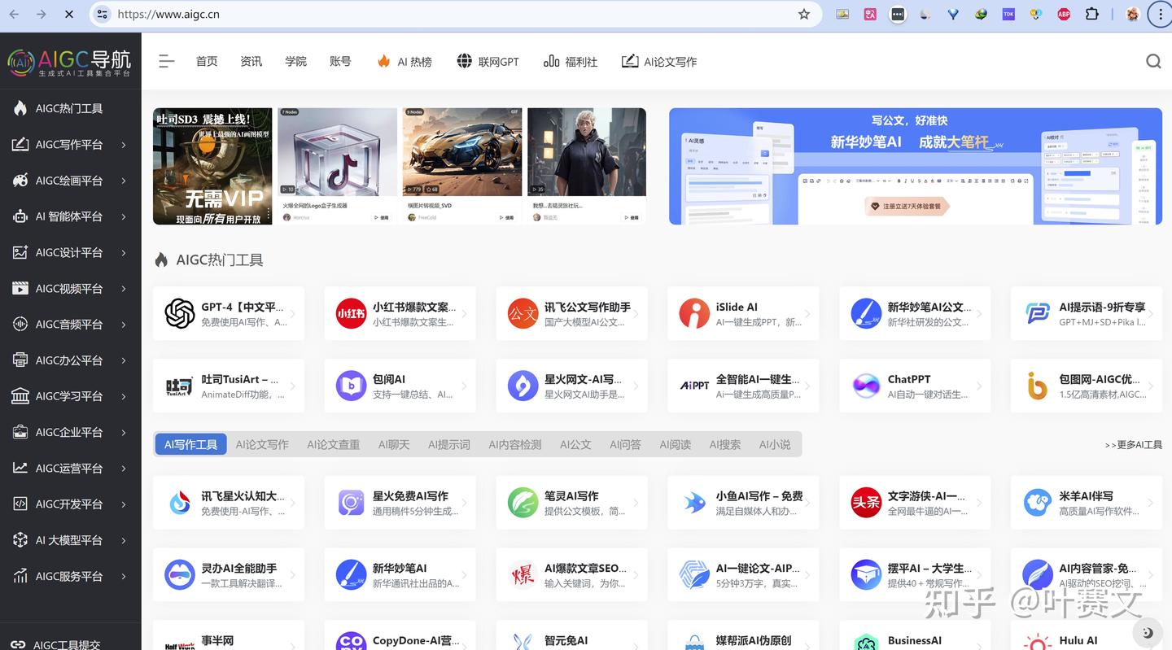This screenshot has height=650, width=1172.
Task: Go to 首页 in top navigation
Action: [x=207, y=61]
